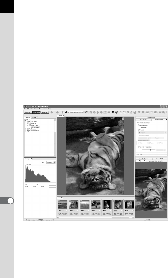Select the Gray point setting option

138,136
